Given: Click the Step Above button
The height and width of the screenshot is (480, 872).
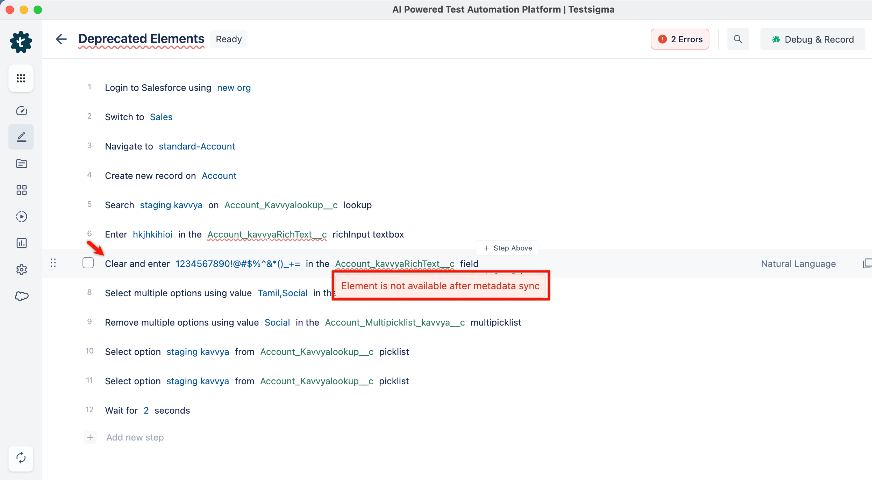Looking at the screenshot, I should click(x=507, y=248).
